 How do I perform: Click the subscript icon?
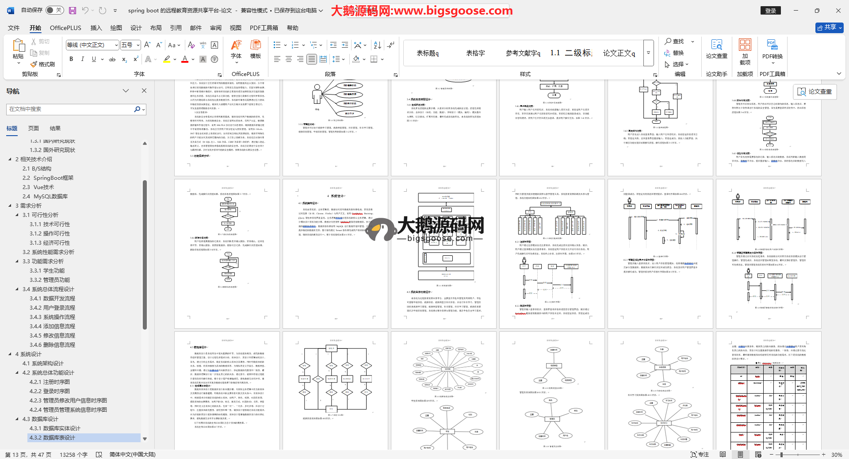click(124, 59)
